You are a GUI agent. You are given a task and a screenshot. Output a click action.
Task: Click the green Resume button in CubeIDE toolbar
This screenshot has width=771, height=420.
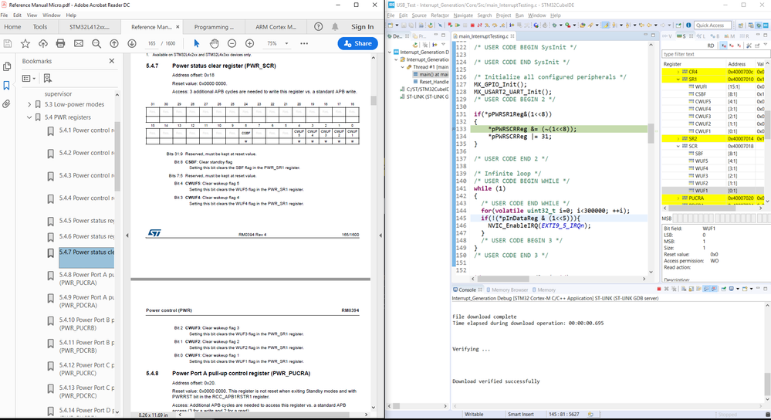(x=458, y=25)
